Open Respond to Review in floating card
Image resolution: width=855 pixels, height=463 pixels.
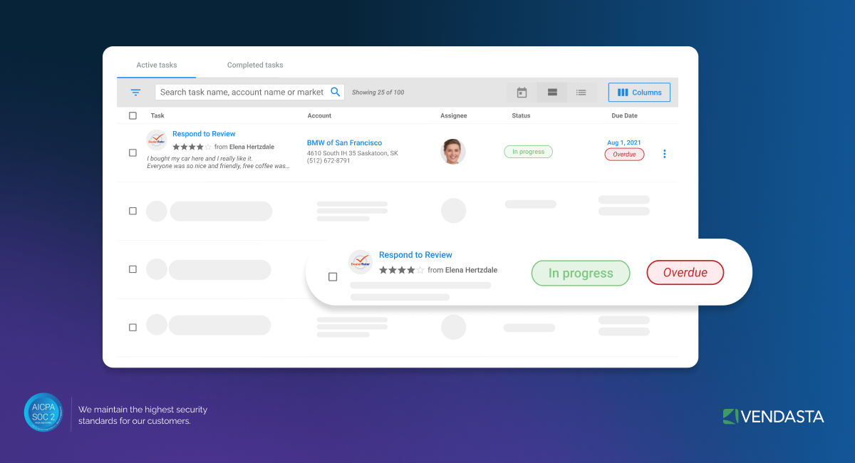[415, 255]
